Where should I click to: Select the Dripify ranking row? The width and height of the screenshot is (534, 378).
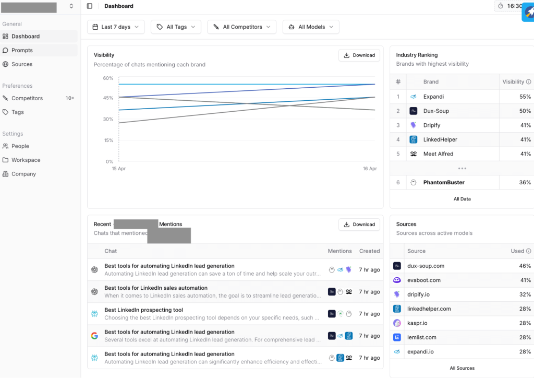click(462, 125)
